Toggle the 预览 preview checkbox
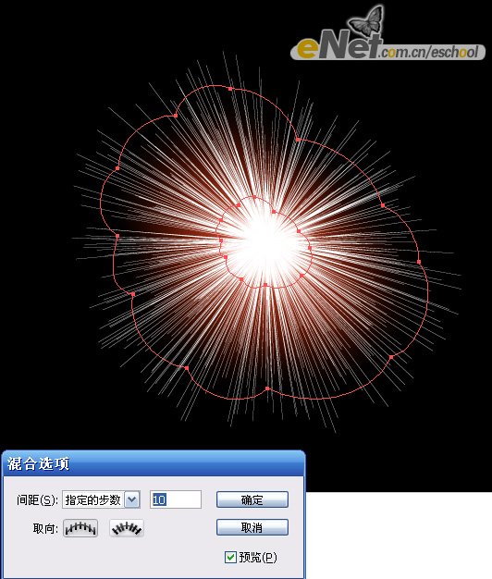492x579 pixels. click(x=230, y=557)
